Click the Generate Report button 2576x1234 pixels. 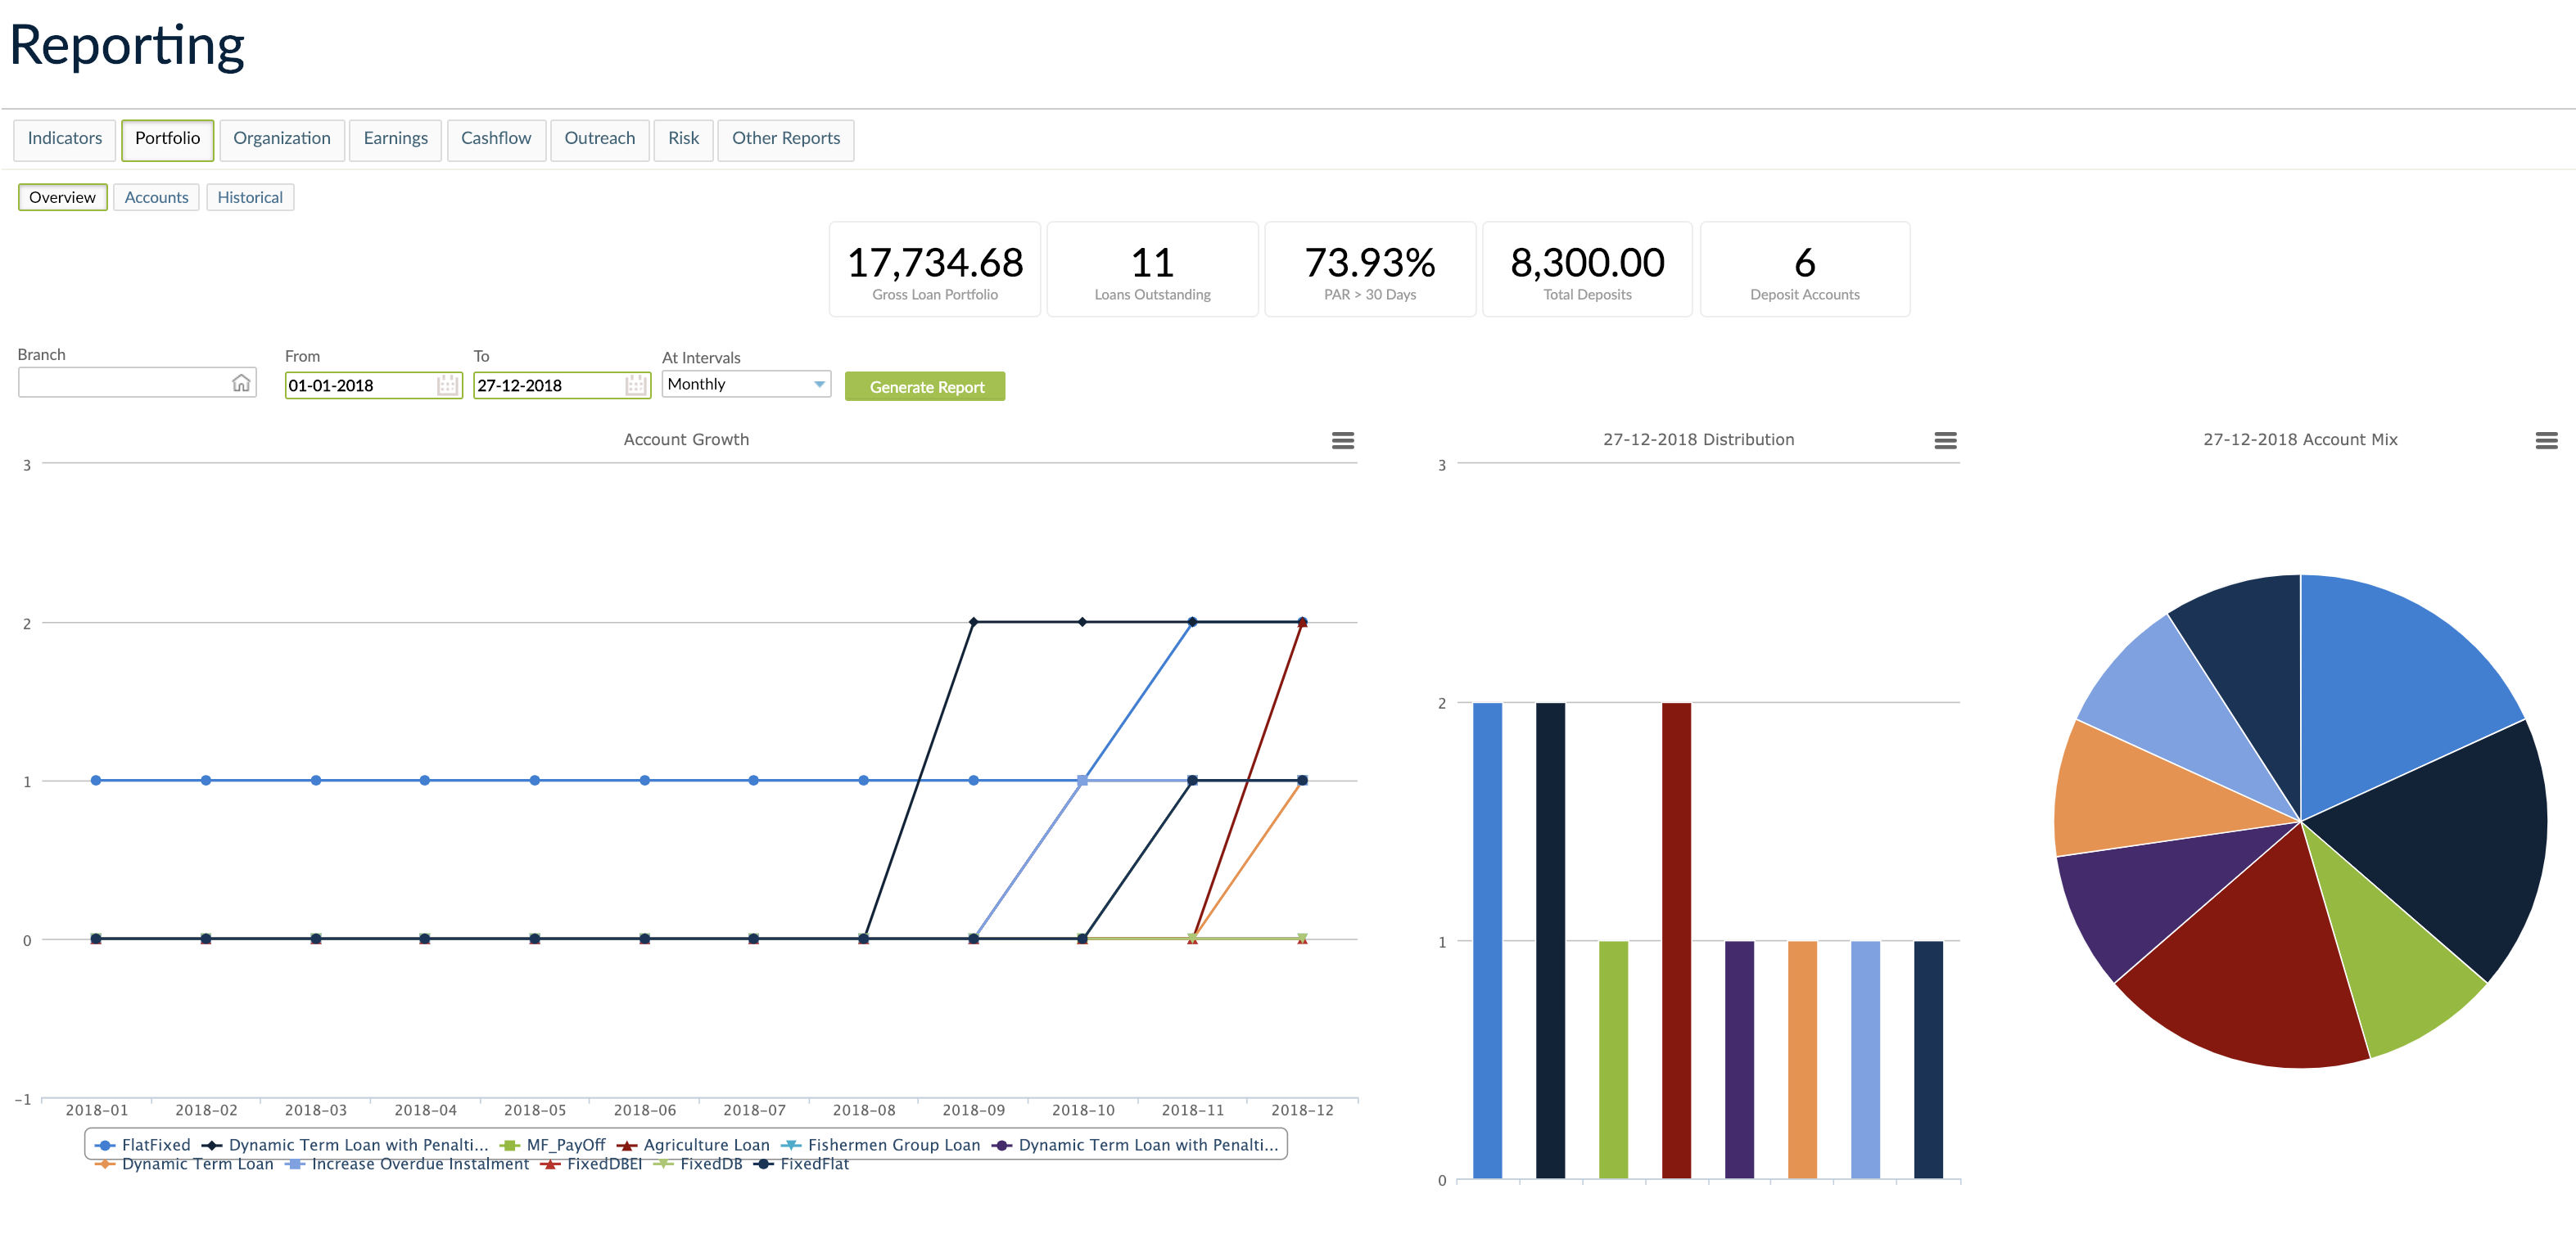(924, 385)
